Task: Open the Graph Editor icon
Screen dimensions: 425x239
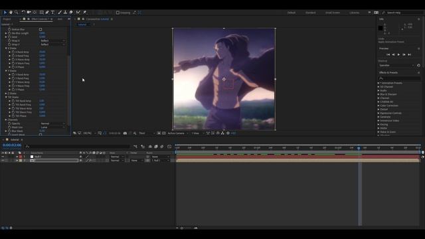Action: coord(169,147)
